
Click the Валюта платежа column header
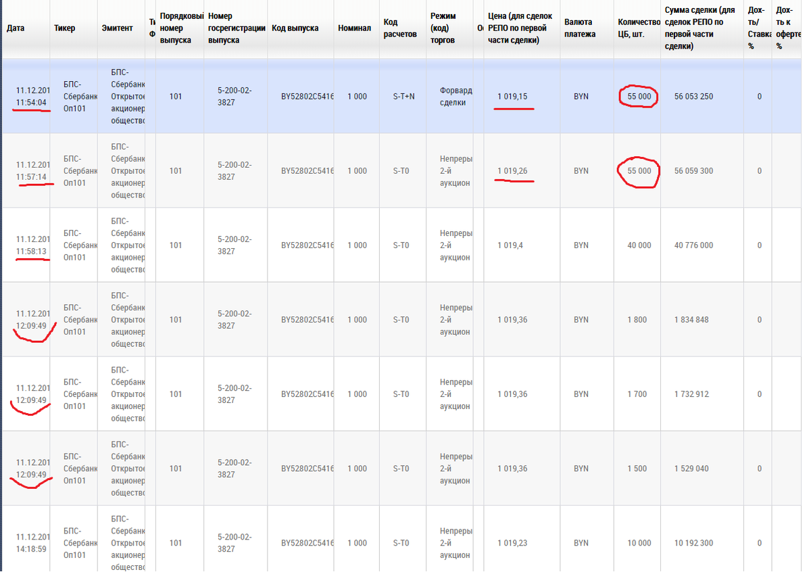[x=580, y=28]
